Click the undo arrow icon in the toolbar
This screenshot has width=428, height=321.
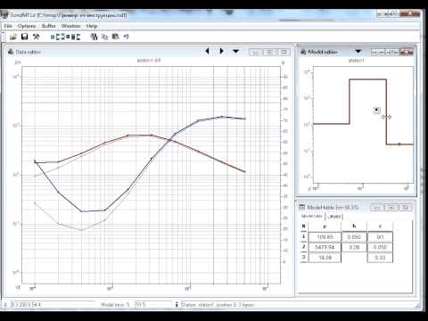pyautogui.click(x=126, y=37)
